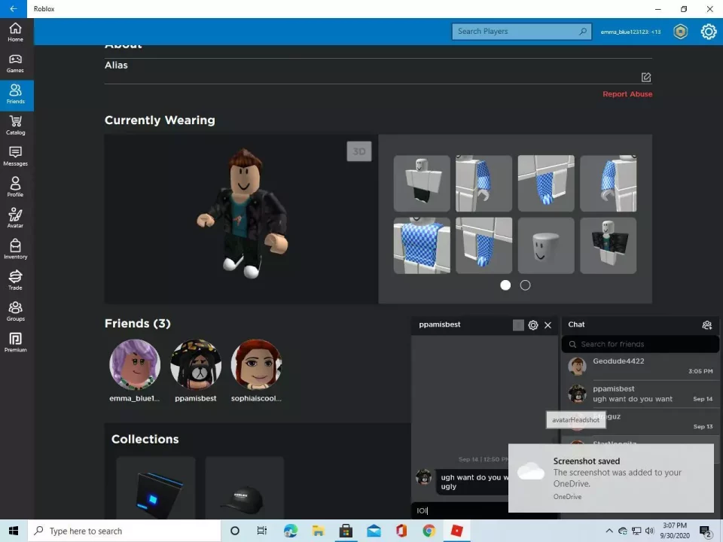
Task: Click the Screenshot saved OneDrive notification
Action: [x=611, y=478]
